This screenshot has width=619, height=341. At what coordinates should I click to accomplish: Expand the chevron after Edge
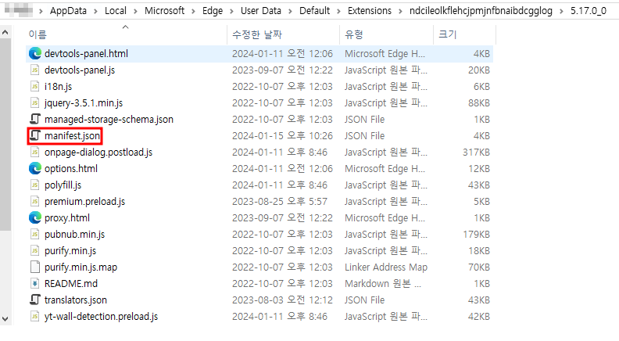231,11
